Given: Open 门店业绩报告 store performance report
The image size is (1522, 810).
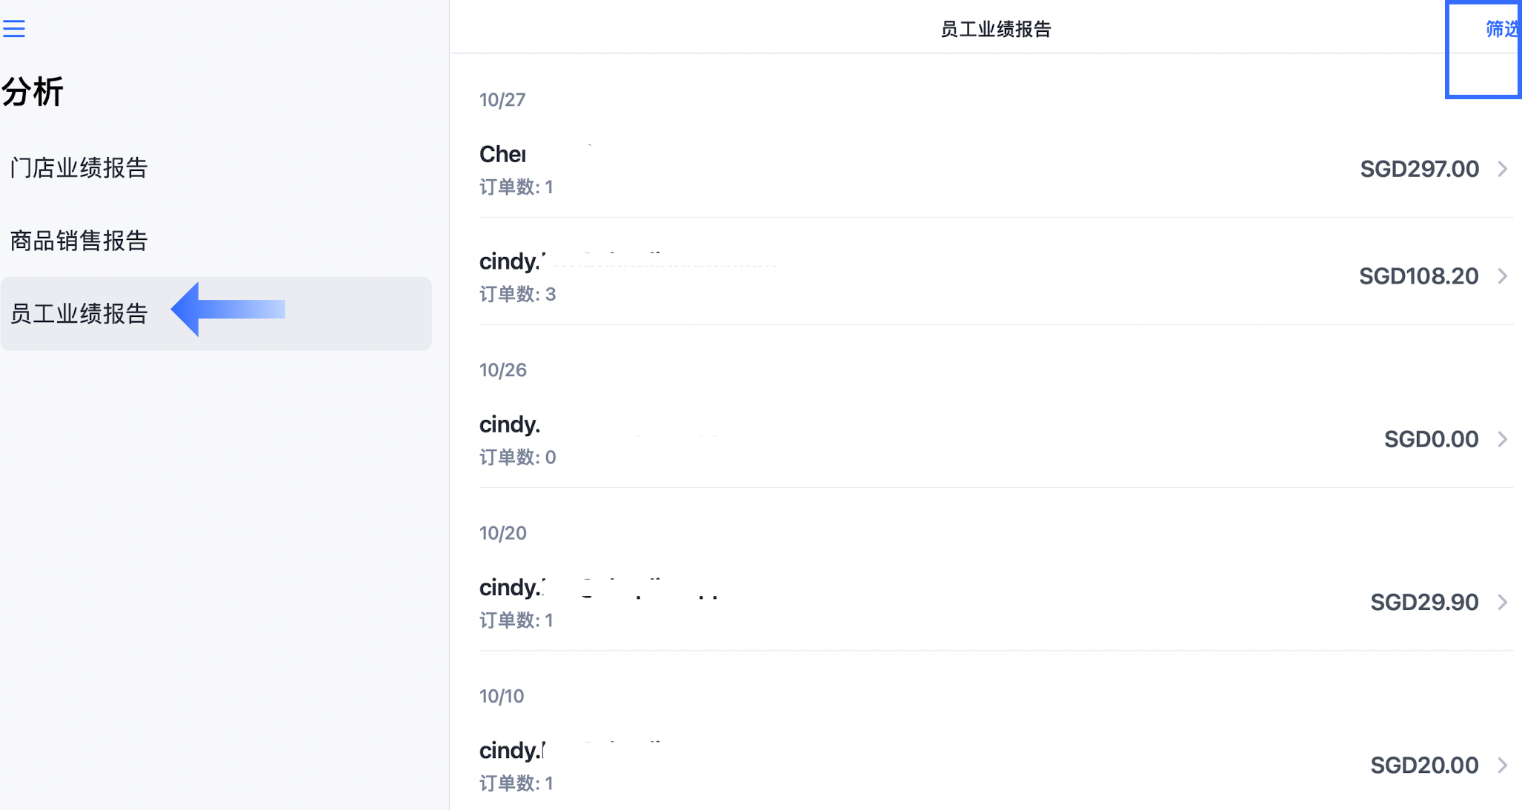Looking at the screenshot, I should tap(79, 168).
